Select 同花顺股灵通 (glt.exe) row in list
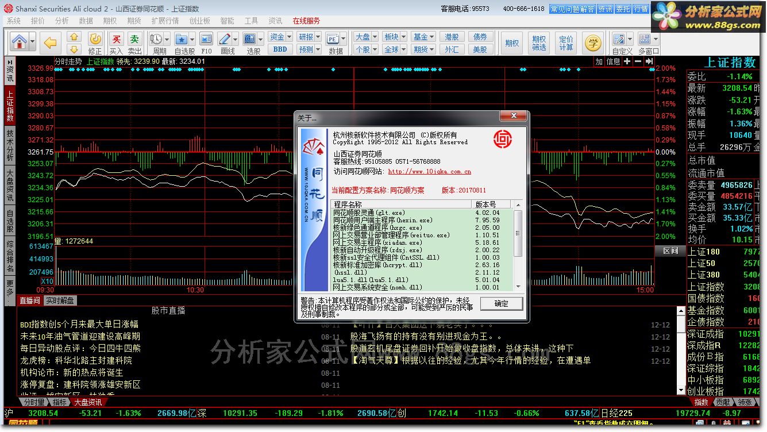The image size is (767, 432). click(422, 213)
